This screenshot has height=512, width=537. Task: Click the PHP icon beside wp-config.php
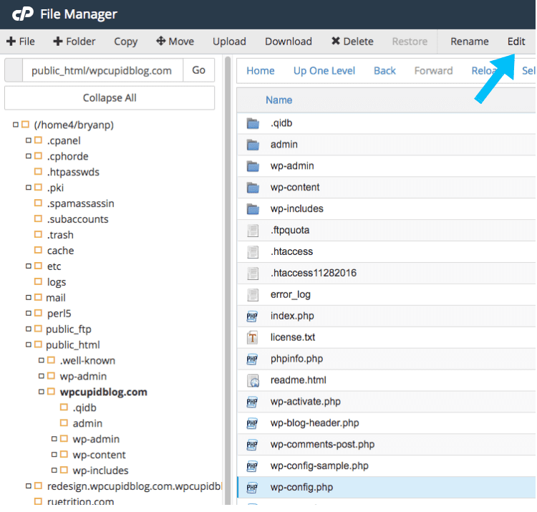coord(252,488)
